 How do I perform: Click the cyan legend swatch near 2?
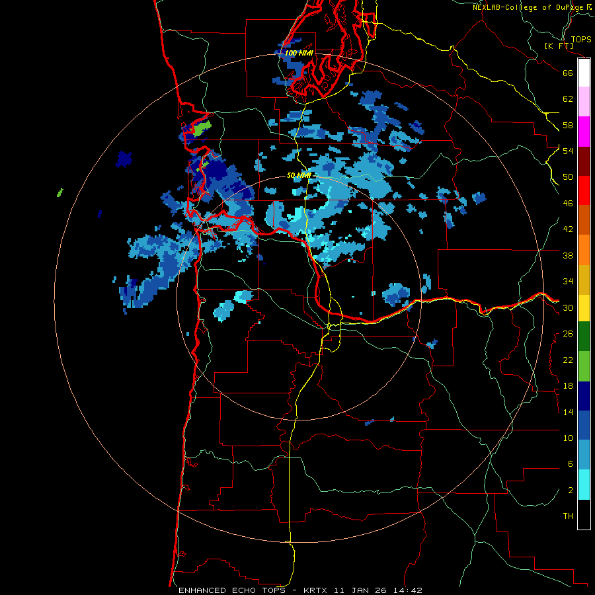(584, 485)
